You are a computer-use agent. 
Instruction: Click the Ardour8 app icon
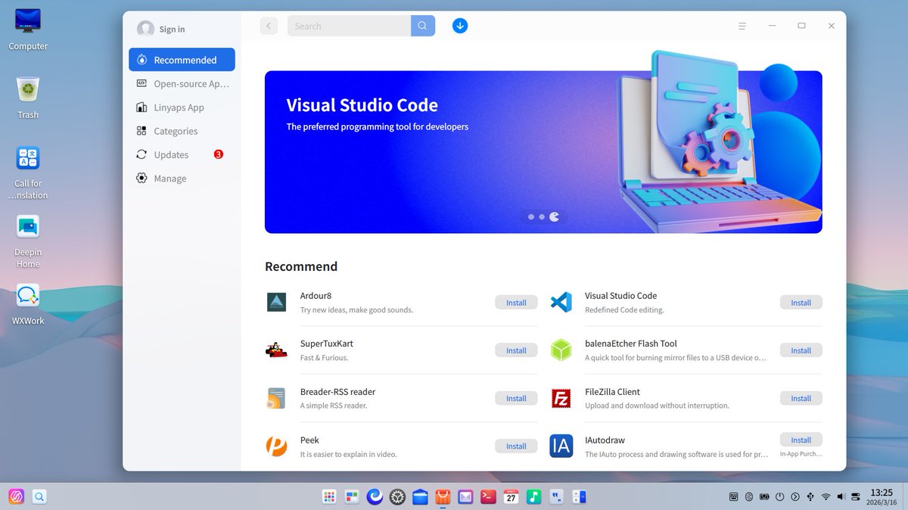click(276, 302)
